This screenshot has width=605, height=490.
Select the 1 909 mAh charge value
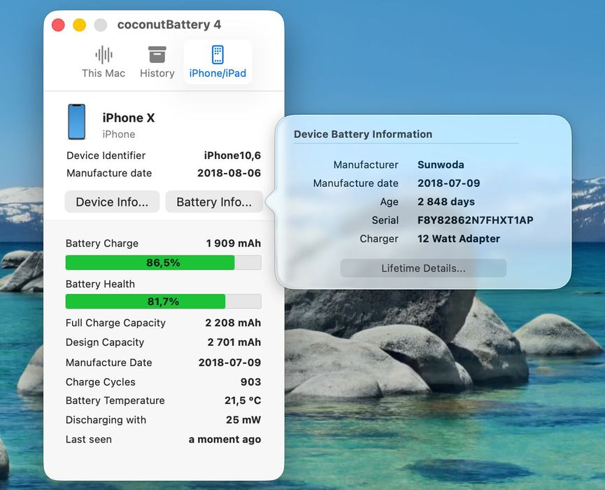234,244
